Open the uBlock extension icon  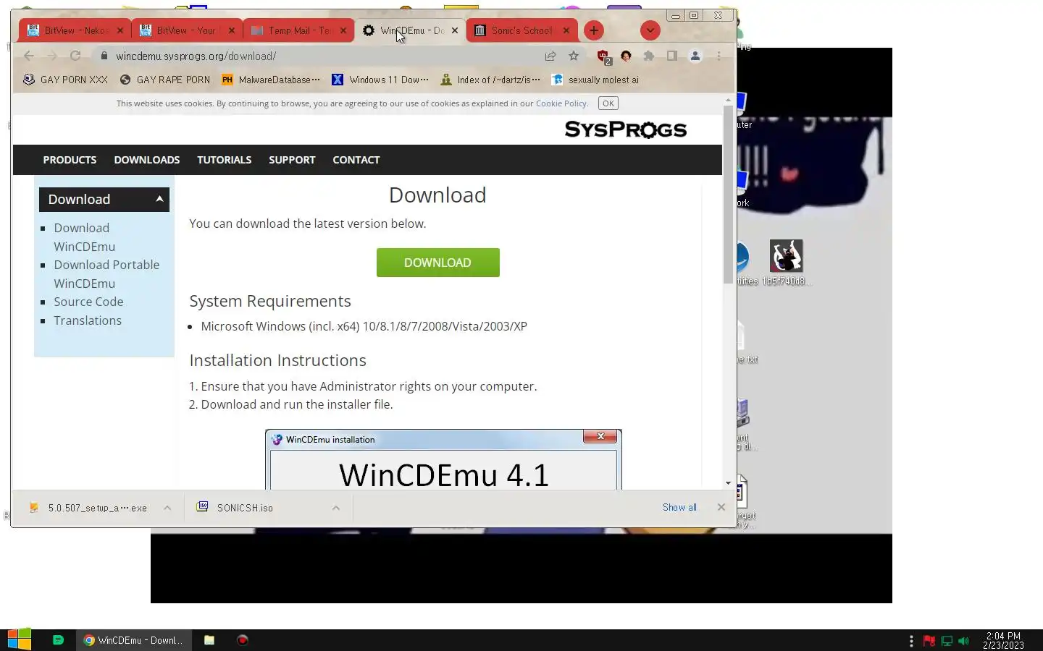pos(603,56)
